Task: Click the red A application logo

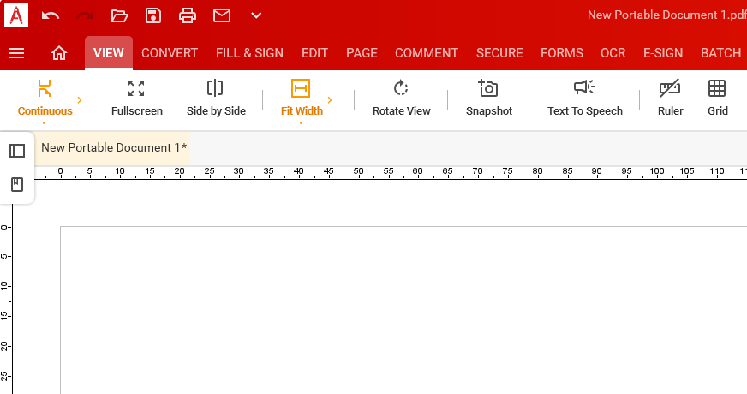Action: pyautogui.click(x=16, y=15)
